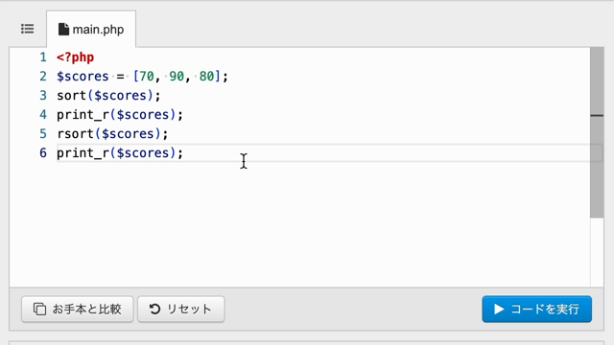Click the sort function on line 3

click(71, 96)
